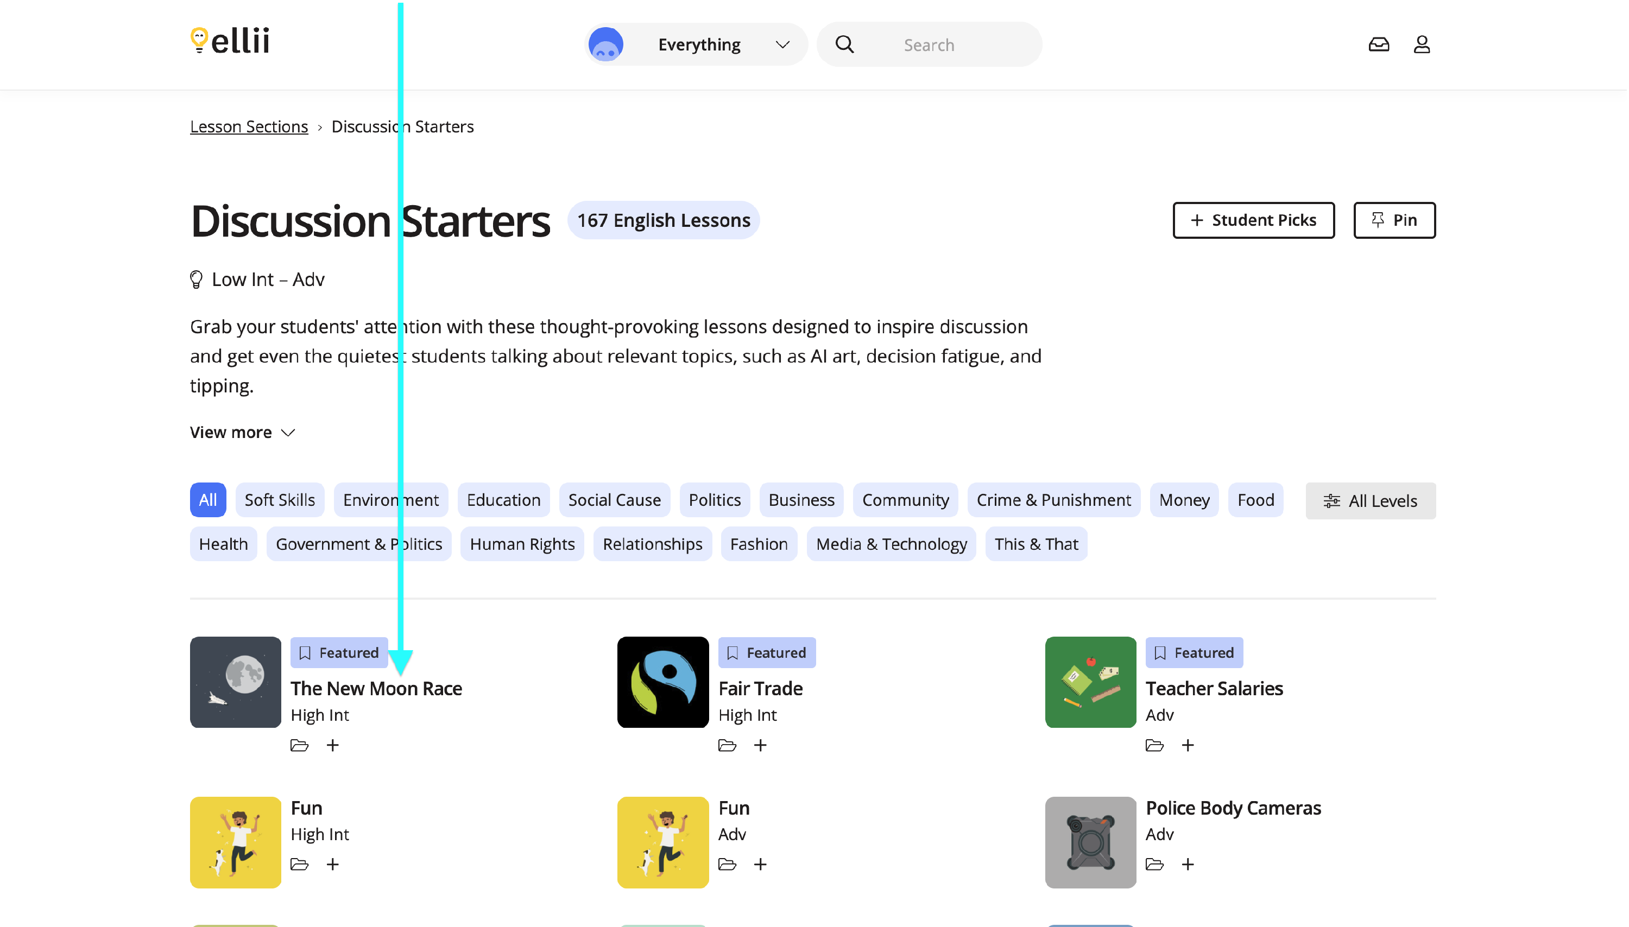Click plus icon under Teacher Salaries

tap(1188, 746)
